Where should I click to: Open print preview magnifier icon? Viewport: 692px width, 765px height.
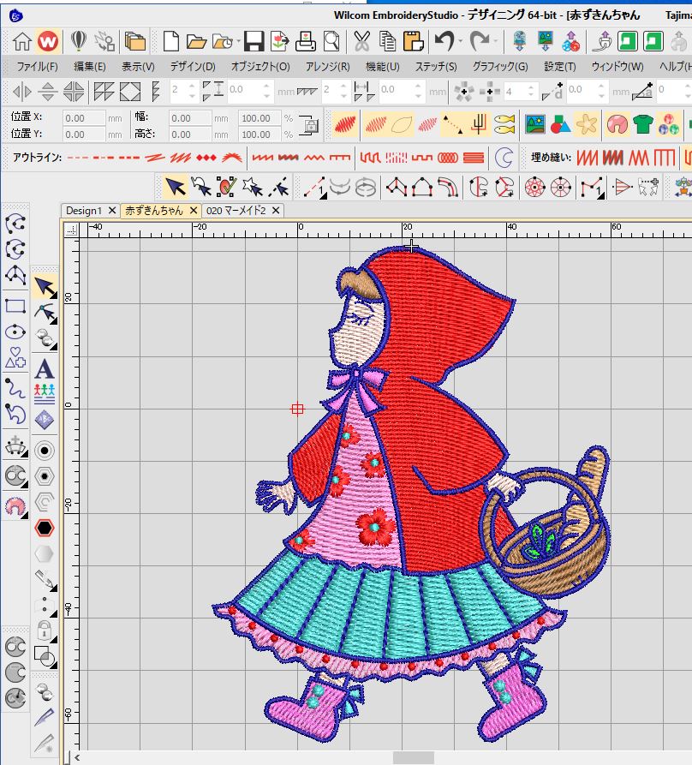pyautogui.click(x=331, y=41)
